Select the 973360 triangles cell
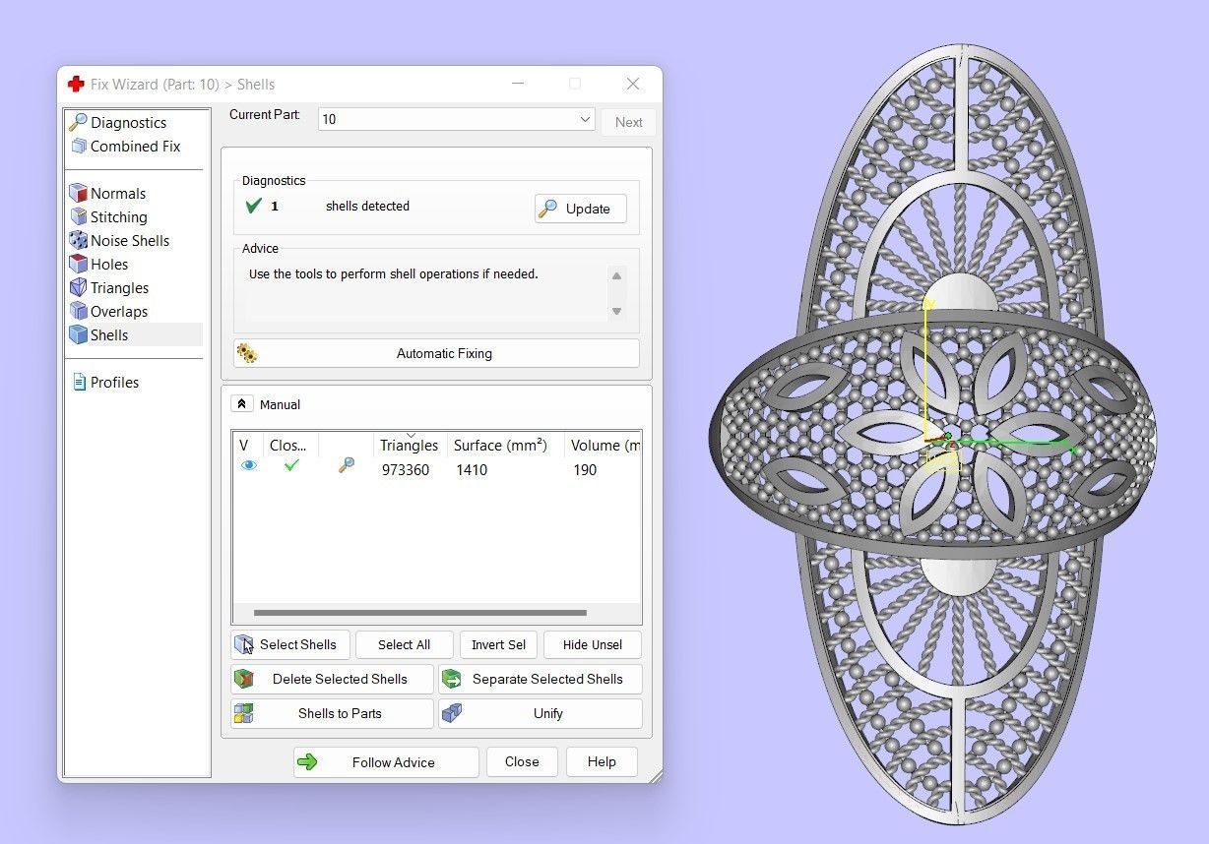 click(406, 470)
